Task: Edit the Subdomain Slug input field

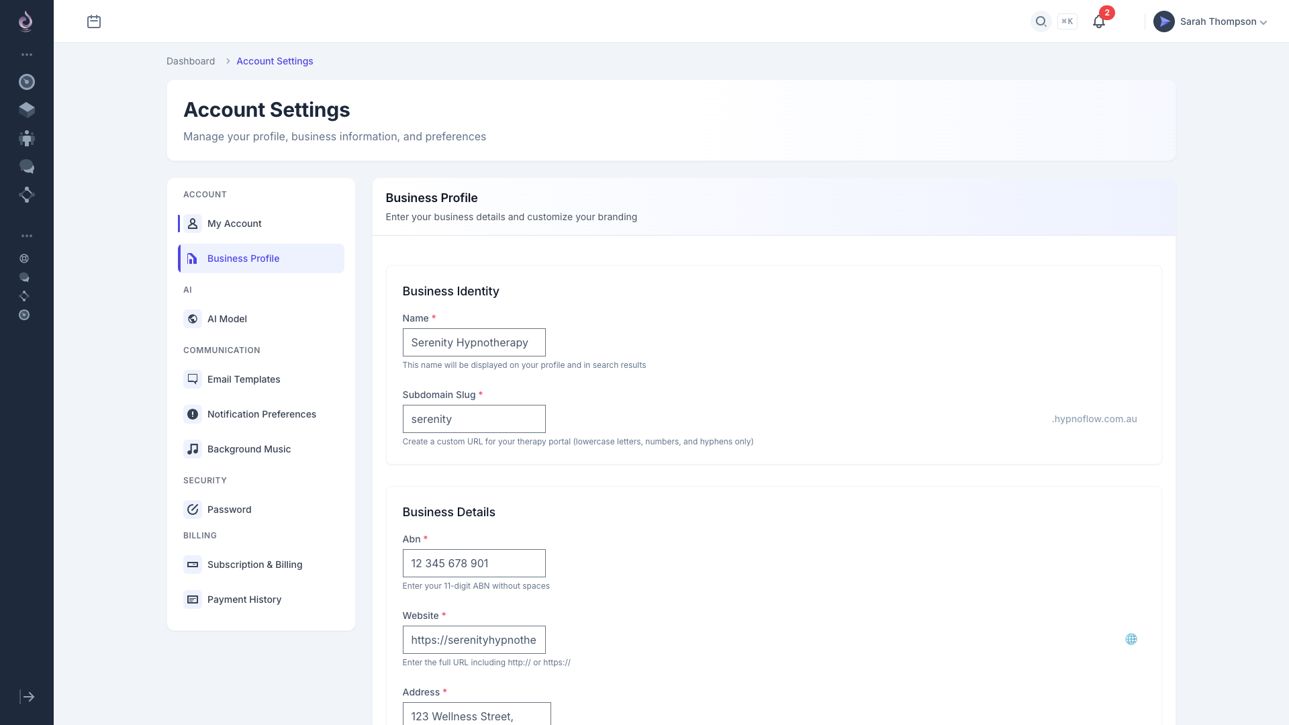Action: coord(474,419)
